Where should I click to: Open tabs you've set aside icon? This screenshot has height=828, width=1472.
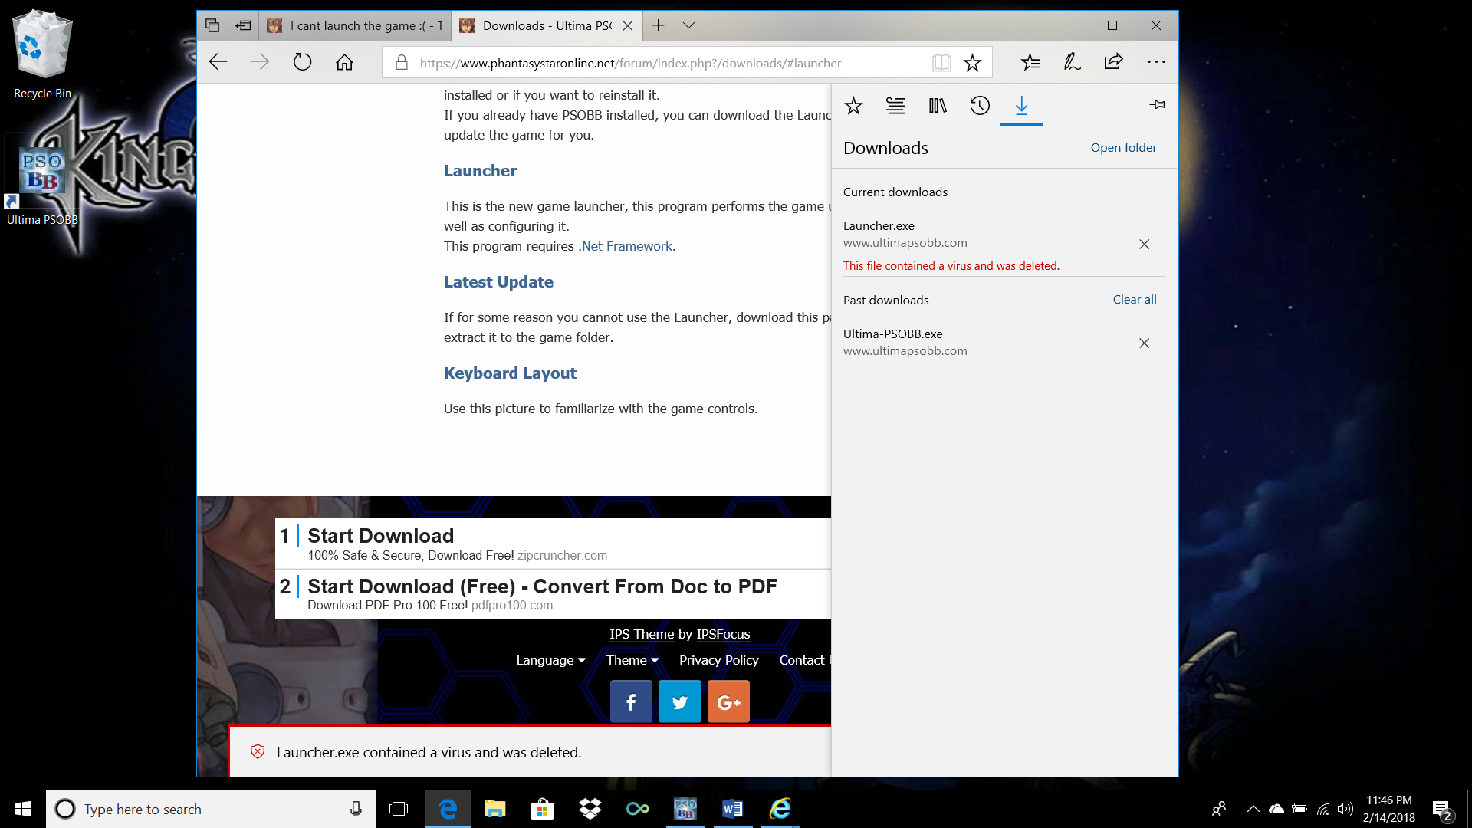(212, 25)
